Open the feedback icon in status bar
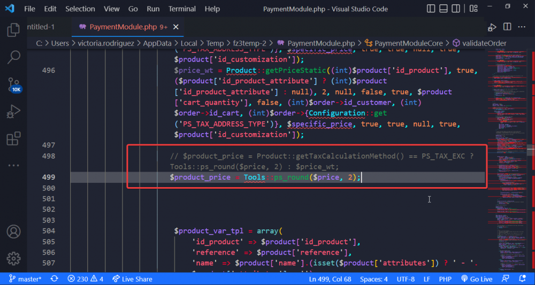Image resolution: width=535 pixels, height=285 pixels. coord(506,279)
